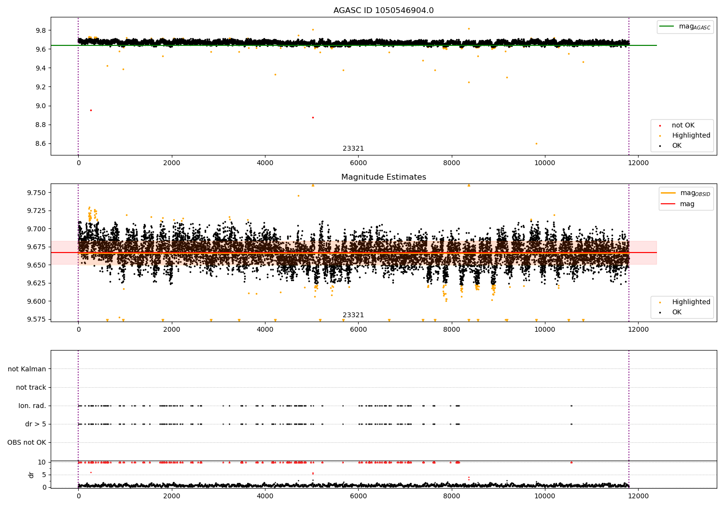Click the 'dr' y-axis label
This screenshot has width=724, height=507.
(x=31, y=475)
